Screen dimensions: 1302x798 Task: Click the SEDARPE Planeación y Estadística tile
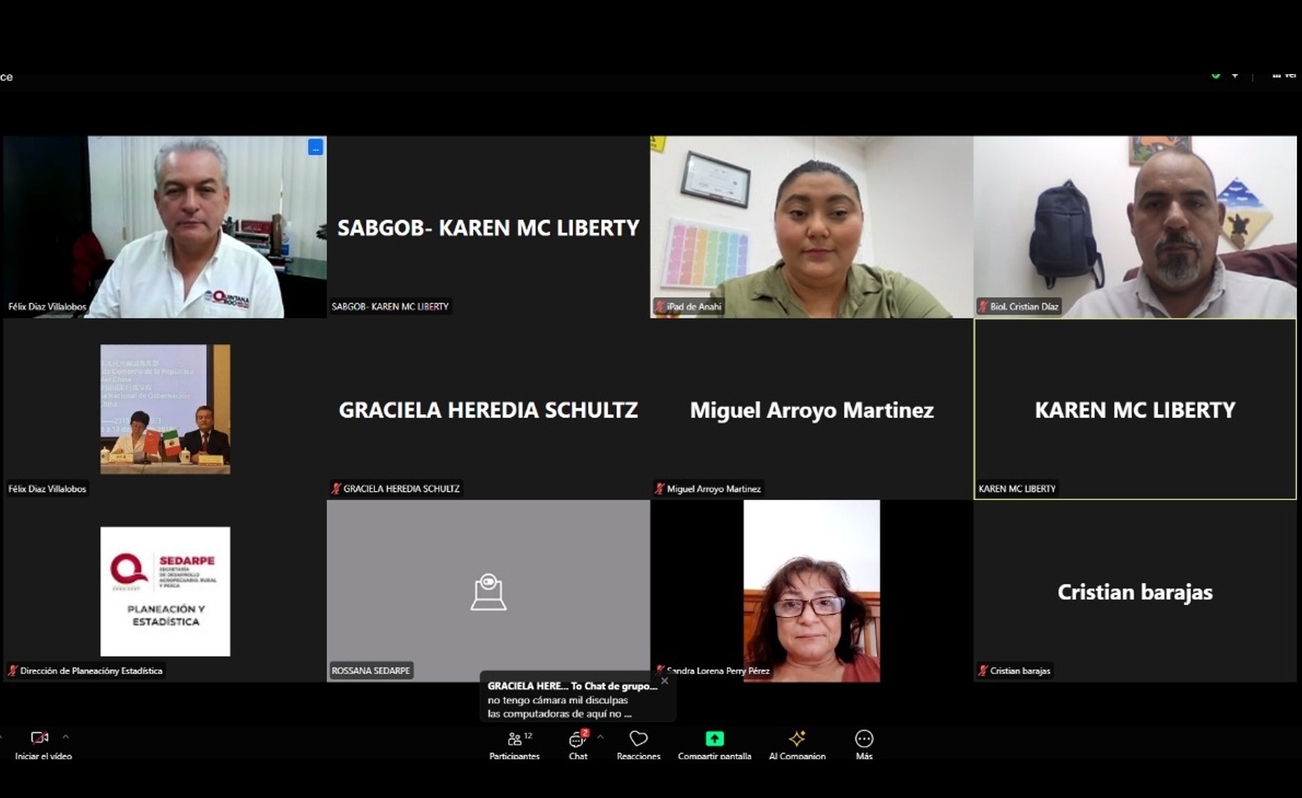click(165, 591)
